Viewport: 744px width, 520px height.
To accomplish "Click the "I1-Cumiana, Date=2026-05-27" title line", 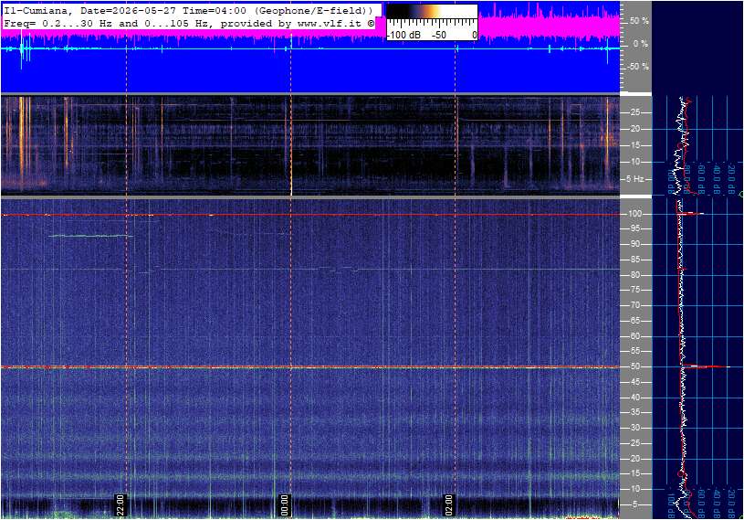I will (x=189, y=10).
